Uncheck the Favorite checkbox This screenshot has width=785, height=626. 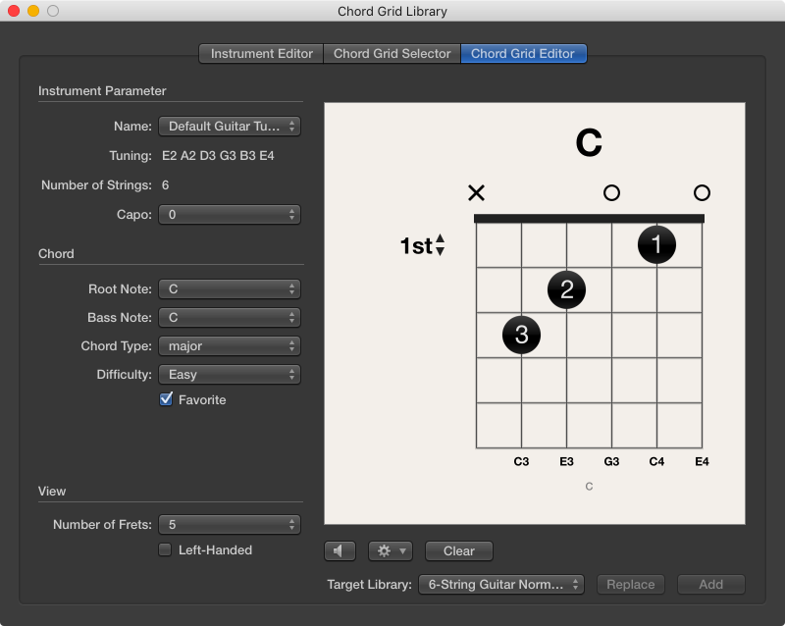click(x=167, y=399)
